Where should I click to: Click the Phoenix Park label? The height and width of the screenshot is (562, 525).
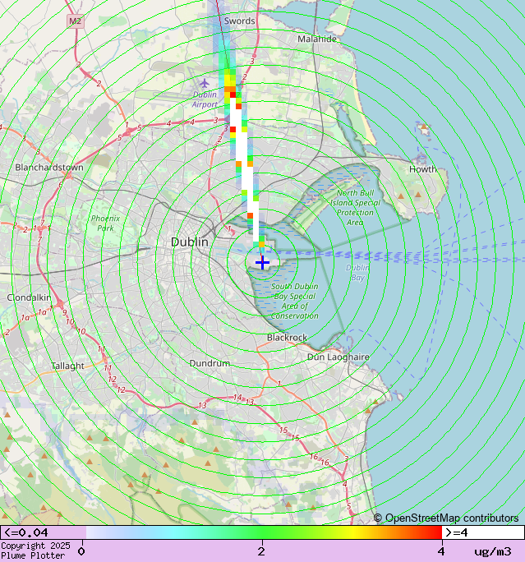pyautogui.click(x=105, y=223)
